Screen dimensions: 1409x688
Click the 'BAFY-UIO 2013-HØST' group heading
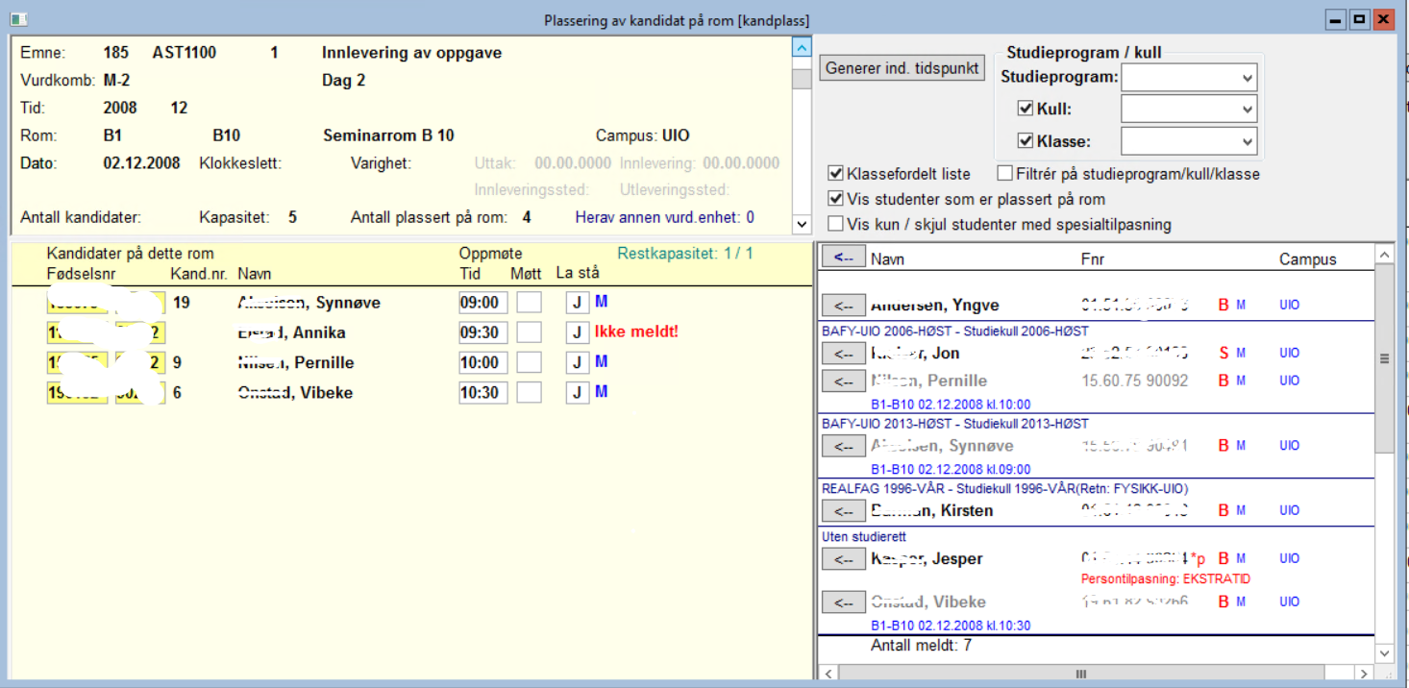click(955, 424)
